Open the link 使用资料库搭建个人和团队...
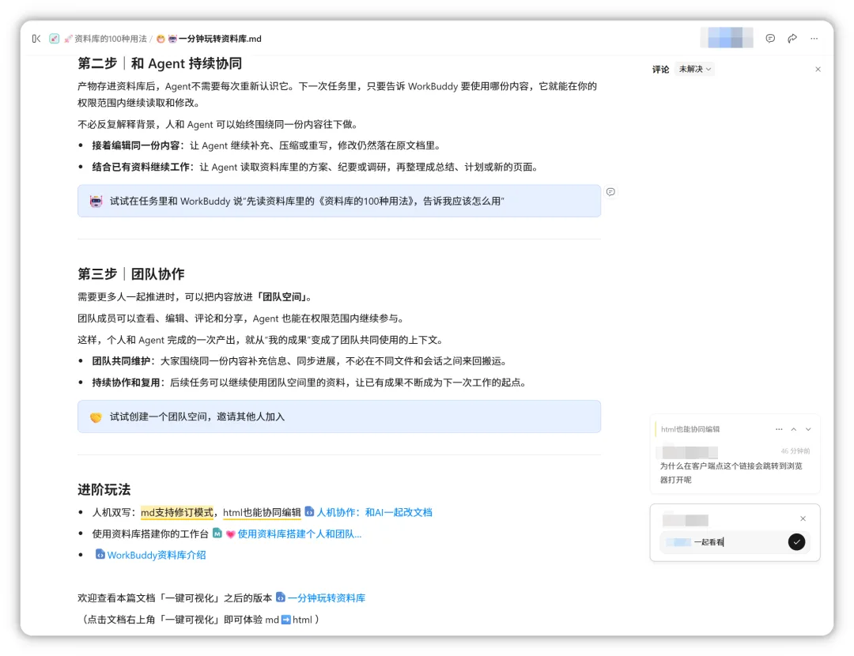854x656 pixels. (x=299, y=534)
